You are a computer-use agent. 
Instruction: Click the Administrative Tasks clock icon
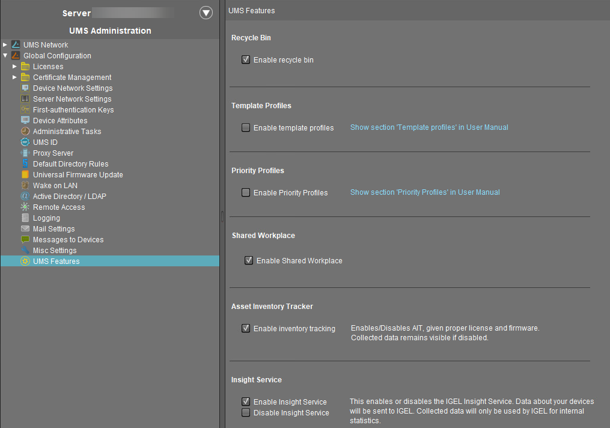tap(25, 132)
